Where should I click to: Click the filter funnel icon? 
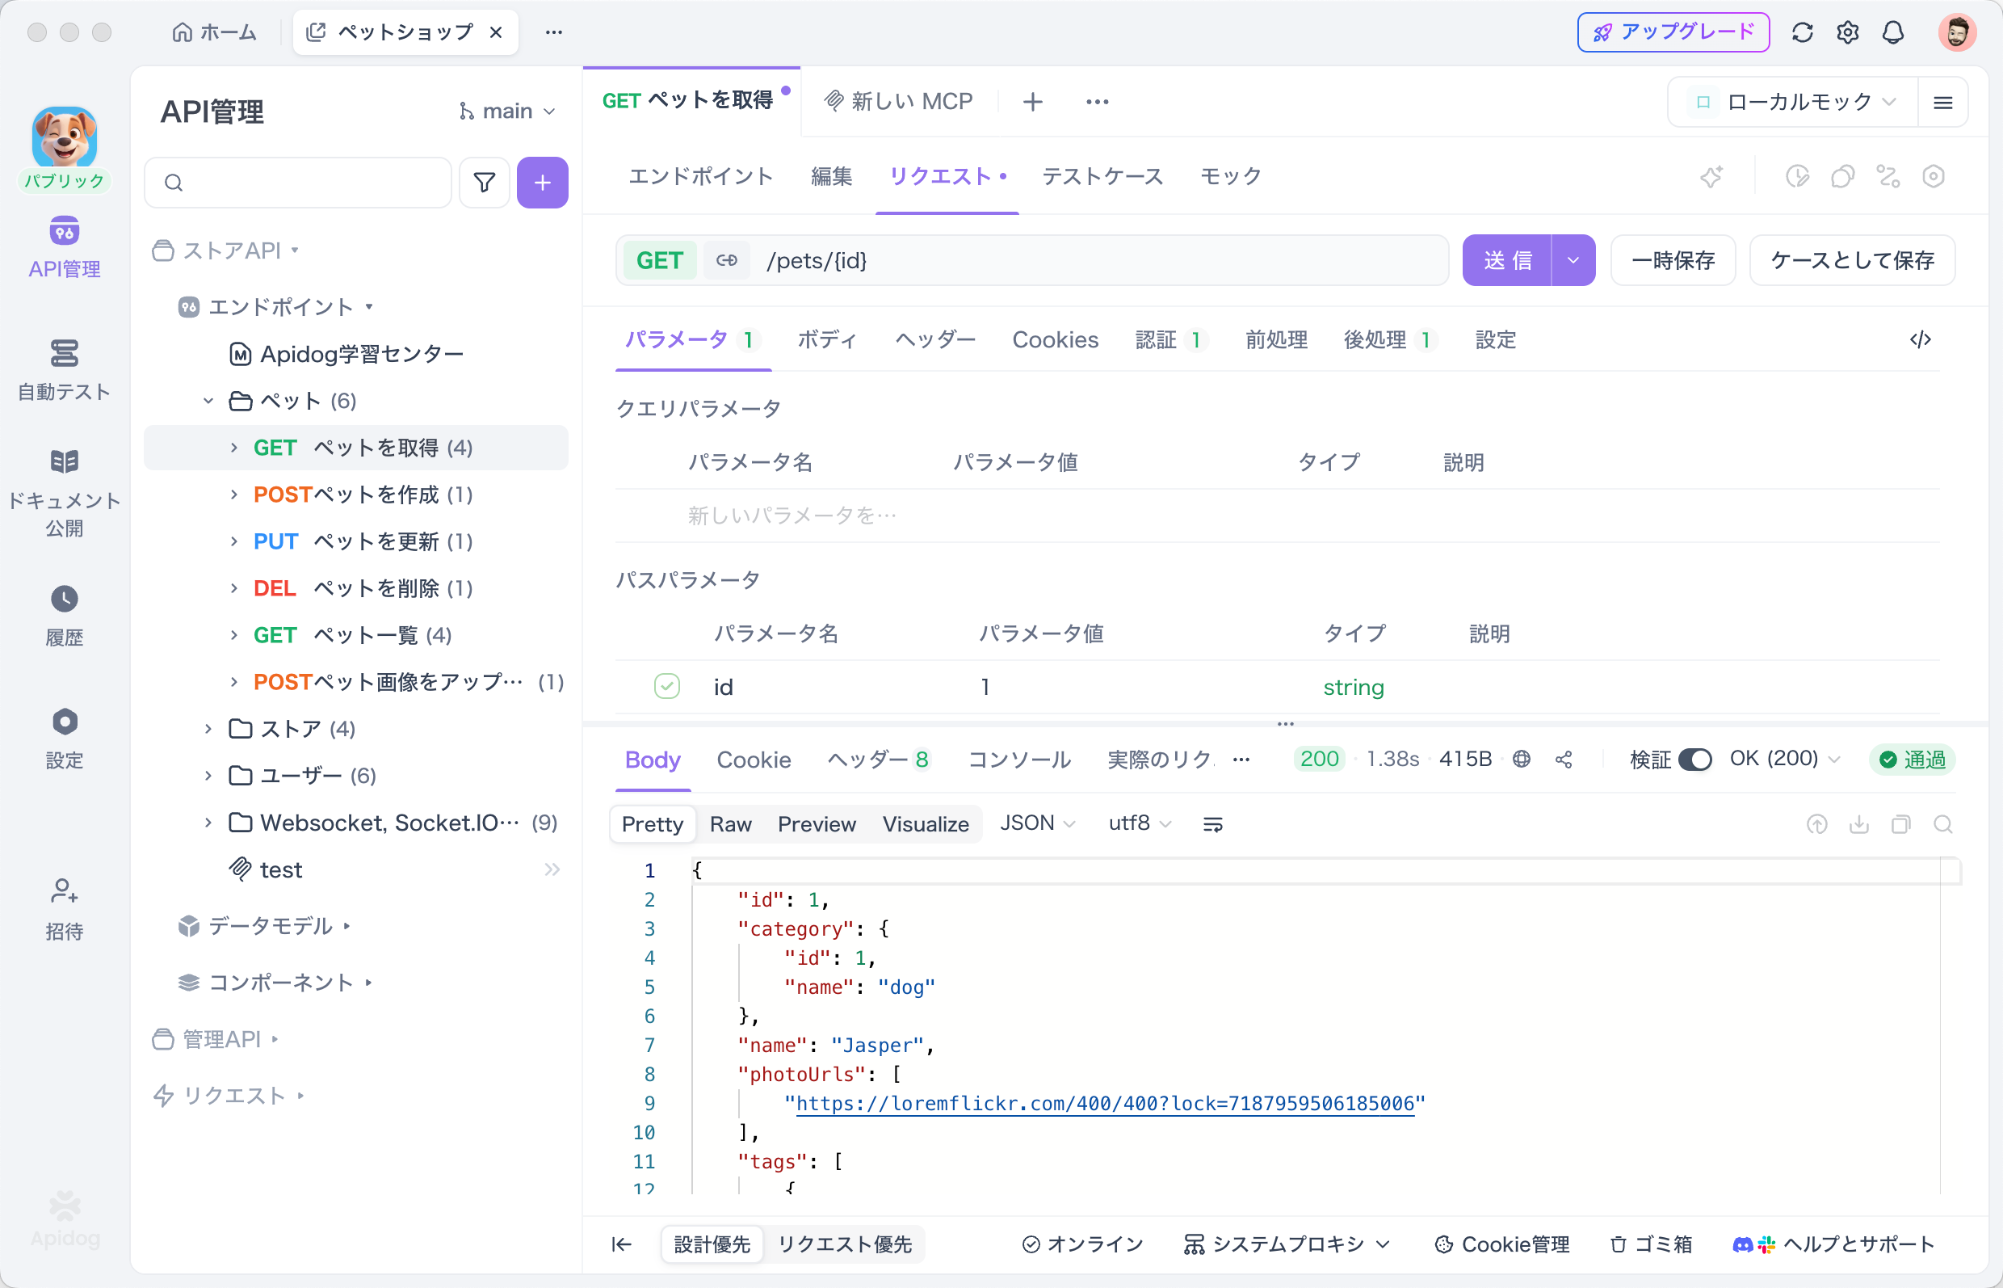(484, 183)
